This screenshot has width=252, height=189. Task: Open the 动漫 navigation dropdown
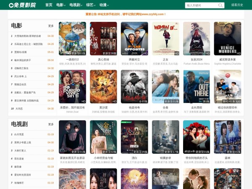pyautogui.click(x=104, y=5)
